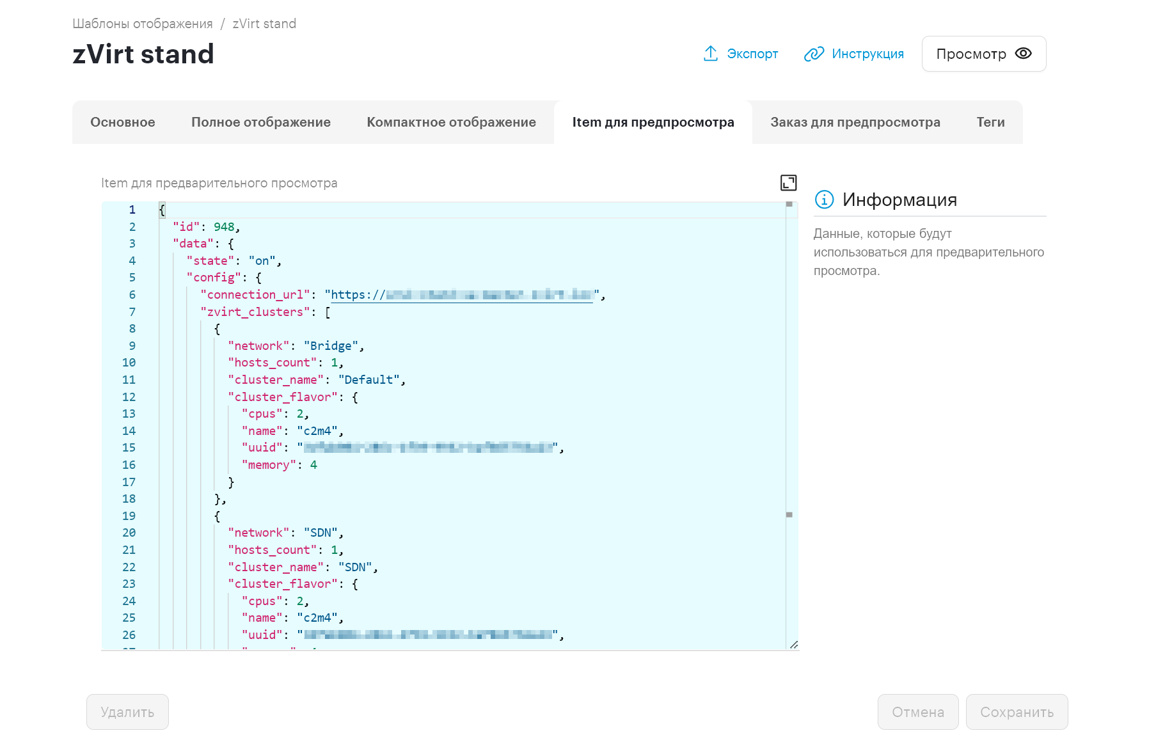The height and width of the screenshot is (749, 1156).
Task: Click the "data" key on line 3
Action: click(193, 244)
